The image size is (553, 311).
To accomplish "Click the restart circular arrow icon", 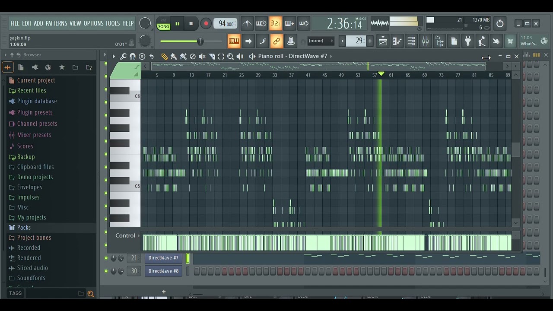I will (x=500, y=23).
